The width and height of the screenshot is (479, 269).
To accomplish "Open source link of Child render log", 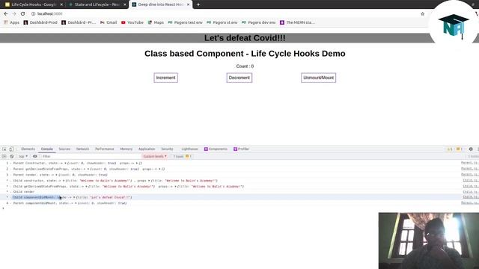I will click(x=471, y=191).
